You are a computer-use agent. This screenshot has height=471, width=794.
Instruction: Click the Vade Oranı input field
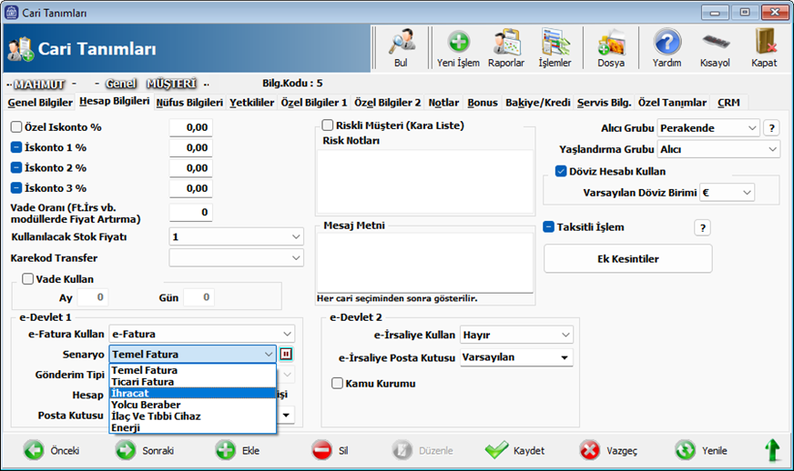tap(190, 213)
